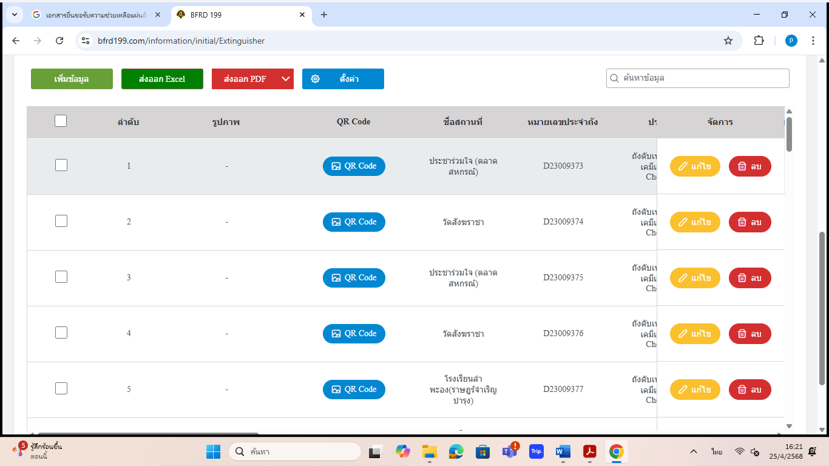Sort by ลำดับ column header
This screenshot has width=829, height=466.
[129, 122]
